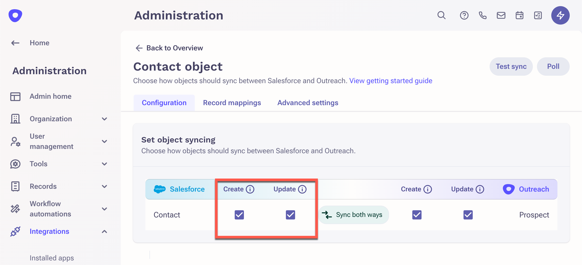Click the phone dialer icon
Image resolution: width=582 pixels, height=265 pixels.
click(x=482, y=15)
